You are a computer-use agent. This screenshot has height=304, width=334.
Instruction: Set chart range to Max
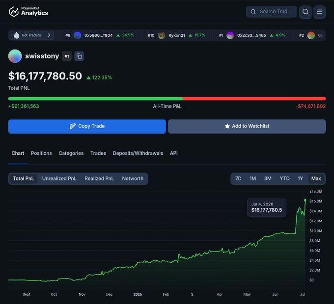click(316, 178)
